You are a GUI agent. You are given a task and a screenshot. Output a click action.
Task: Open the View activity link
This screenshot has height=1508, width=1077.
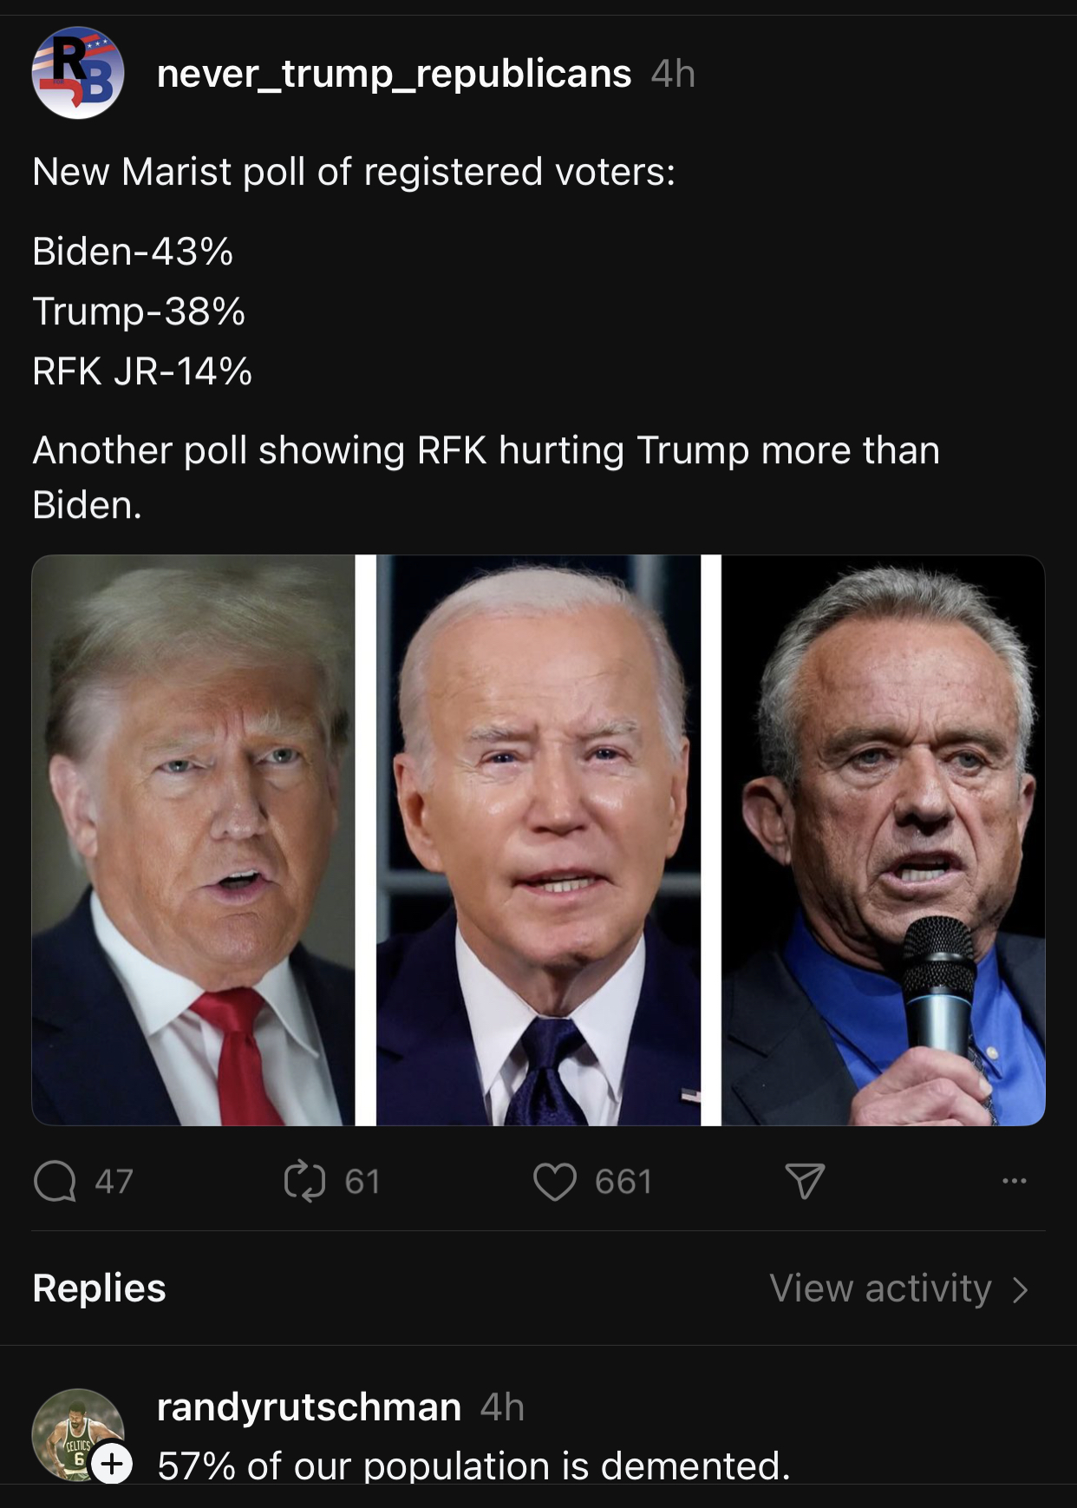pyautogui.click(x=880, y=1288)
